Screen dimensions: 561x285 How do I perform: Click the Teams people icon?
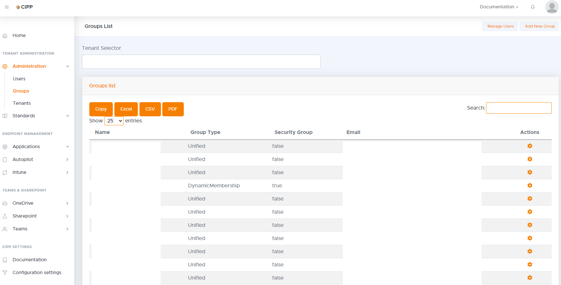(x=5, y=229)
